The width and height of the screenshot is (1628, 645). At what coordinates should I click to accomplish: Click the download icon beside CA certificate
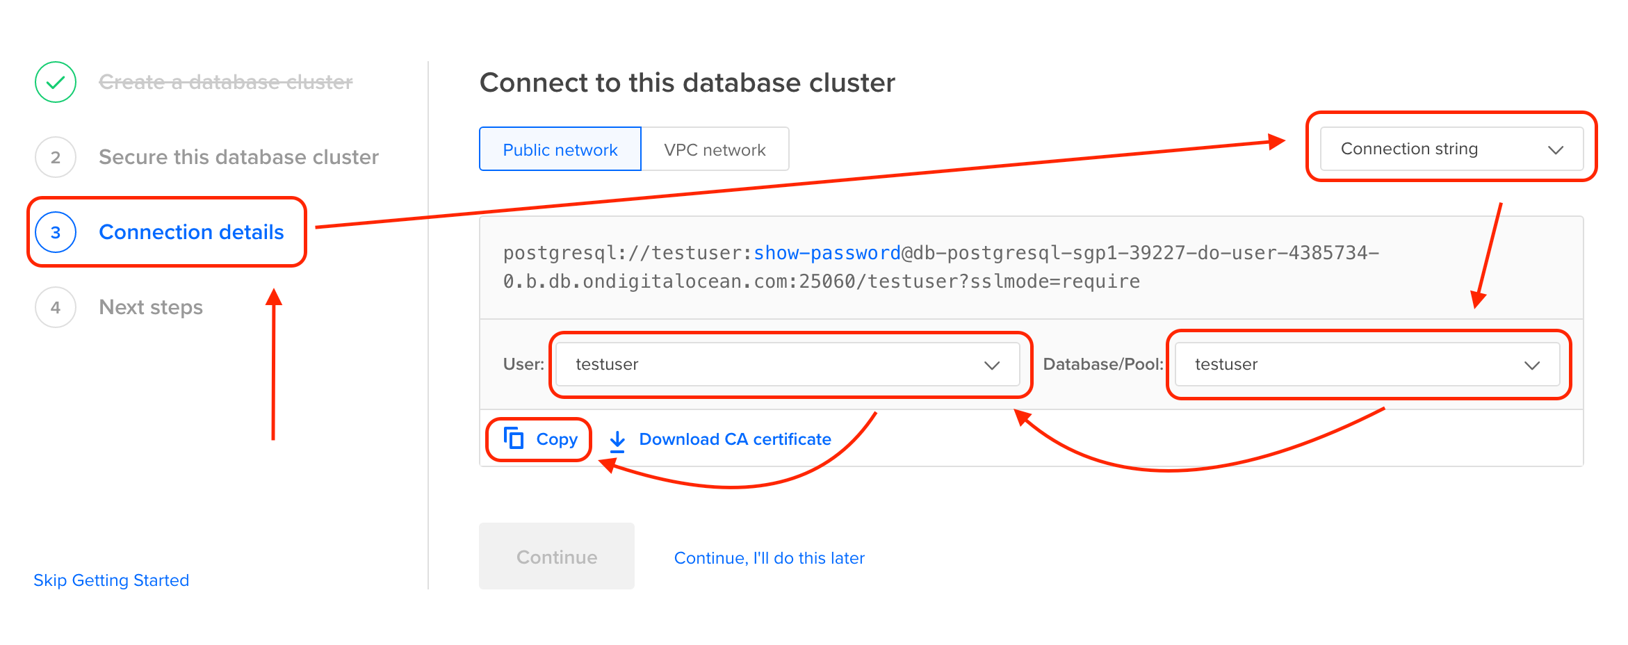click(x=617, y=439)
